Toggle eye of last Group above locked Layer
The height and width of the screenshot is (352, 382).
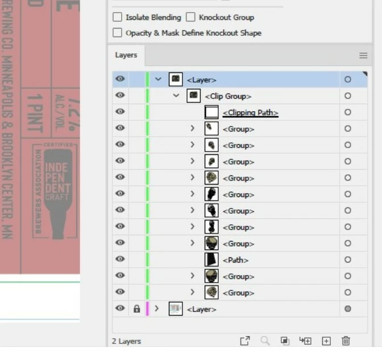pyautogui.click(x=120, y=292)
